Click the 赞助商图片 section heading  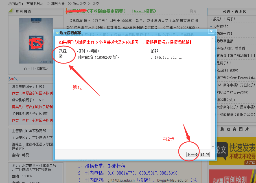[235, 129]
